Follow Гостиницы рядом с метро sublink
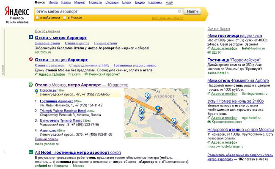 [135, 65]
